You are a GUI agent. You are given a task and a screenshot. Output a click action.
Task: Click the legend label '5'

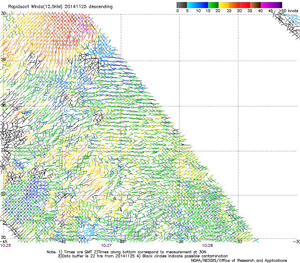[187, 11]
